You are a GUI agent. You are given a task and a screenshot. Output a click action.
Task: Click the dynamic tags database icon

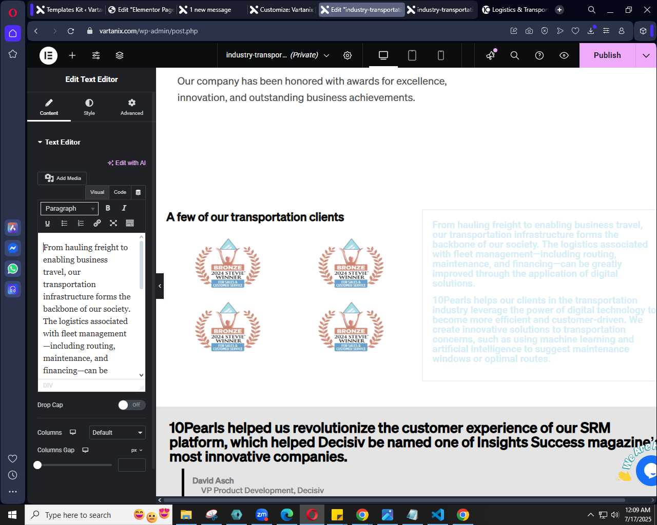tap(138, 192)
